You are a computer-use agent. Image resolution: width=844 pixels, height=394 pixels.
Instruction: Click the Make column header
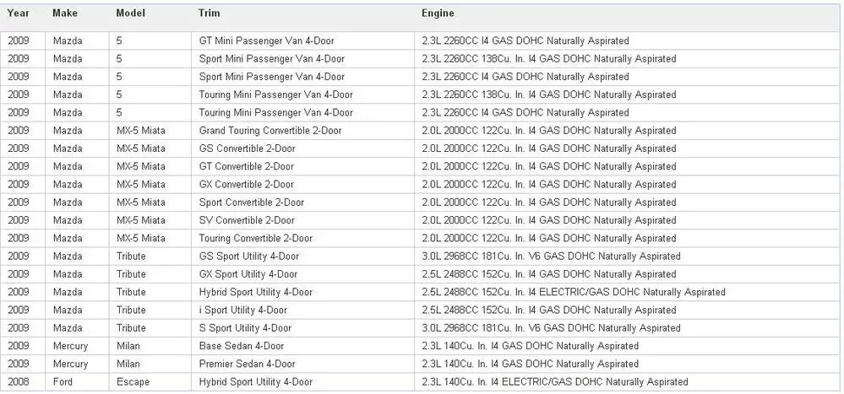pyautogui.click(x=65, y=13)
